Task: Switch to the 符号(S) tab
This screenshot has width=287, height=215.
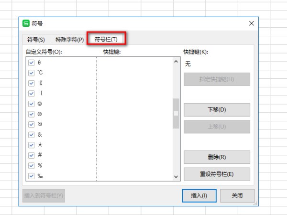Action: [x=36, y=39]
